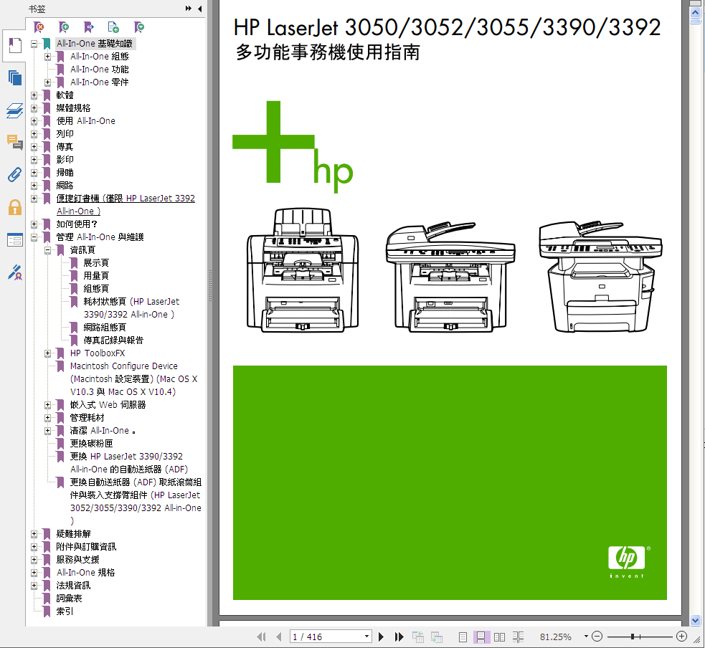This screenshot has width=705, height=648.
Task: Go to the first page
Action: [x=261, y=637]
